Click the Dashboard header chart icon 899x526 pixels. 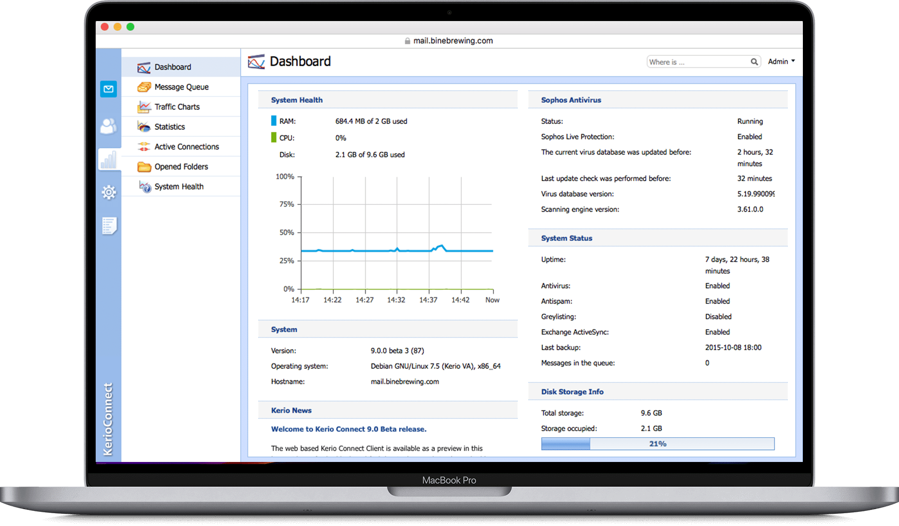click(256, 62)
